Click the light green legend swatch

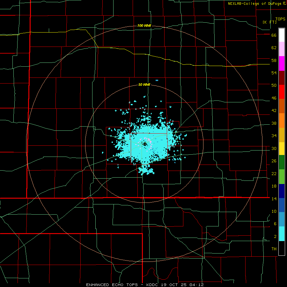(282, 177)
